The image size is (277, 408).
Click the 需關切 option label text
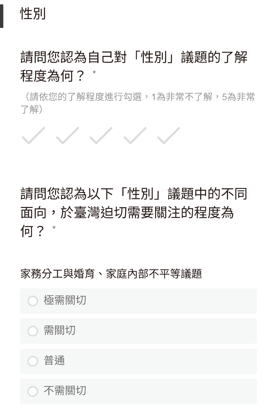[60, 330]
